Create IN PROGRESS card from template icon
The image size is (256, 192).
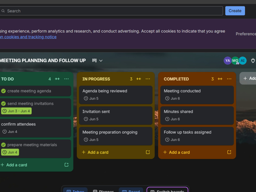(148, 152)
